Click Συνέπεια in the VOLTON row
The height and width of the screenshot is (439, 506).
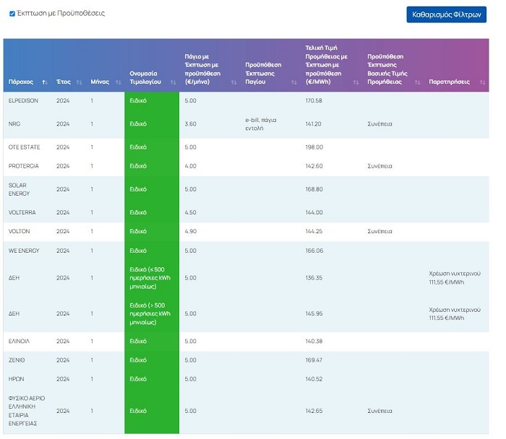379,232
